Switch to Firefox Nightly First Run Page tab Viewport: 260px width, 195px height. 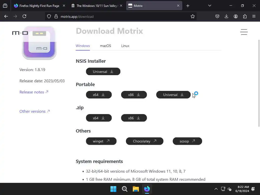coord(39,6)
